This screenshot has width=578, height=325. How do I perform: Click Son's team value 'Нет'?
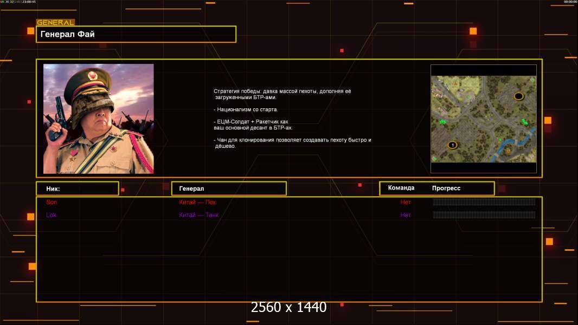tap(406, 202)
